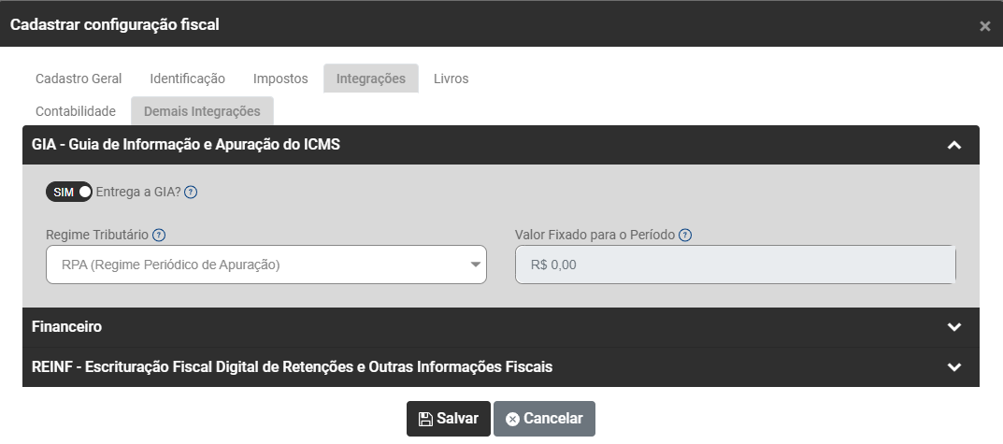Select Demais Integrações sub-tab
The height and width of the screenshot is (444, 1003).
coord(202,111)
